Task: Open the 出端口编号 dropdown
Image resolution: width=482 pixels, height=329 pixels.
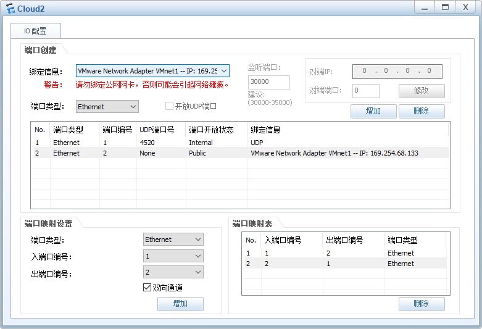Action: point(173,272)
